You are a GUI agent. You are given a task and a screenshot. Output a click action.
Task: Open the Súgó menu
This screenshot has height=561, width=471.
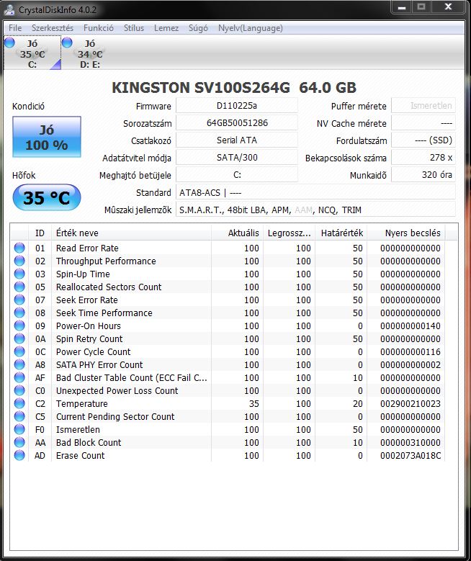click(198, 28)
